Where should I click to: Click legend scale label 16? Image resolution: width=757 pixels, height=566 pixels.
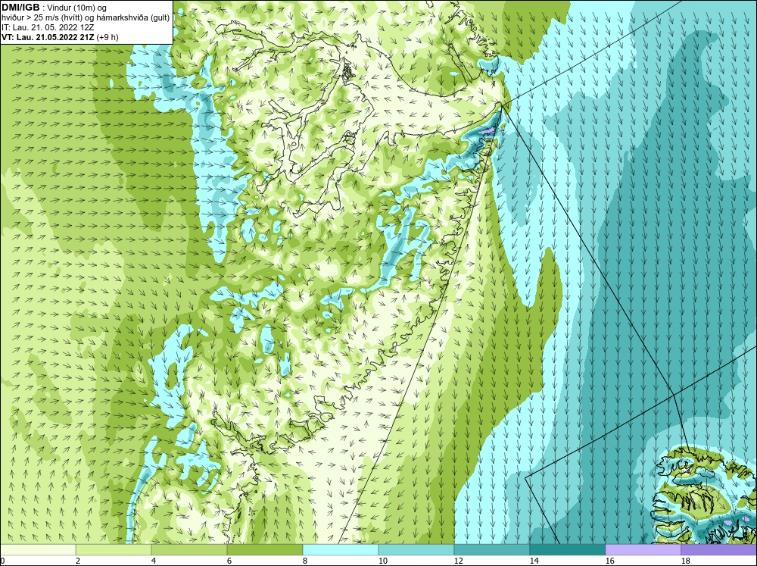tap(609, 561)
